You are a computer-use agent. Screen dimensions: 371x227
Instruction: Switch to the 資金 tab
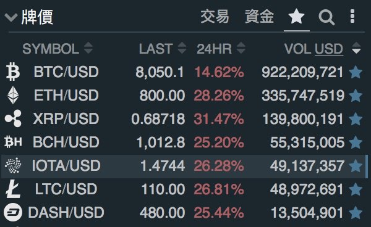pos(259,17)
